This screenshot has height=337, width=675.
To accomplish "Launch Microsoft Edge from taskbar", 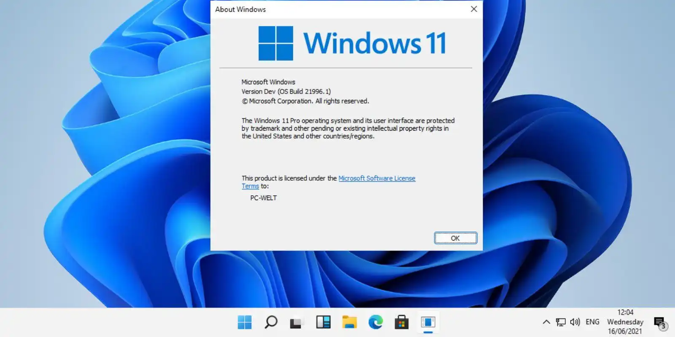I will 375,322.
